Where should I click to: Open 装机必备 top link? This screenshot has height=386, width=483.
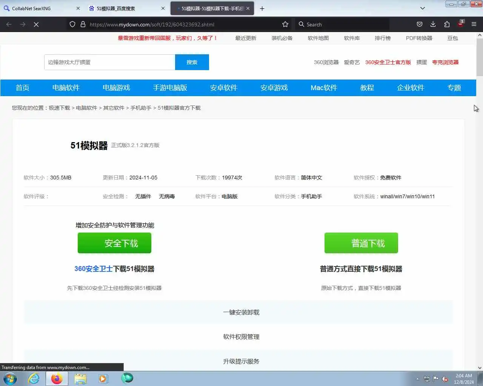[x=282, y=38]
